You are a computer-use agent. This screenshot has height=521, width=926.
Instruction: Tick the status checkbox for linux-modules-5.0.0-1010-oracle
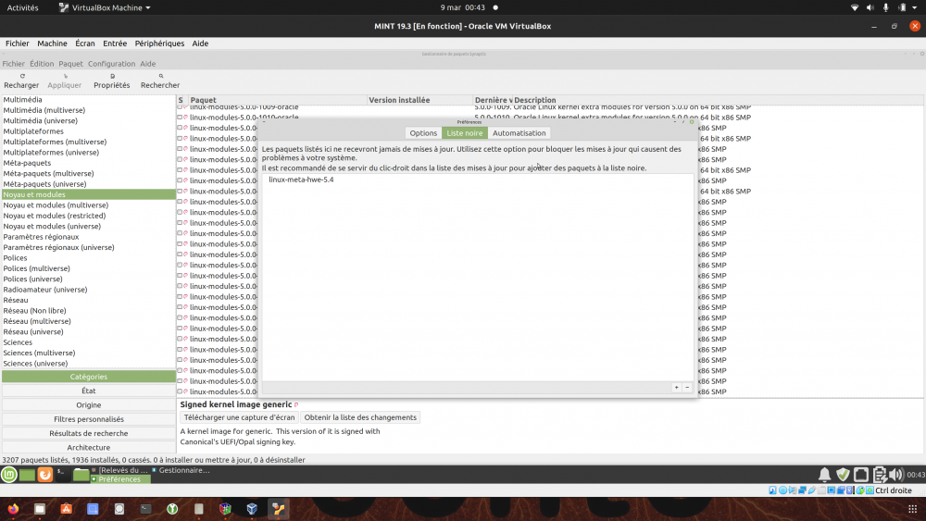(180, 117)
